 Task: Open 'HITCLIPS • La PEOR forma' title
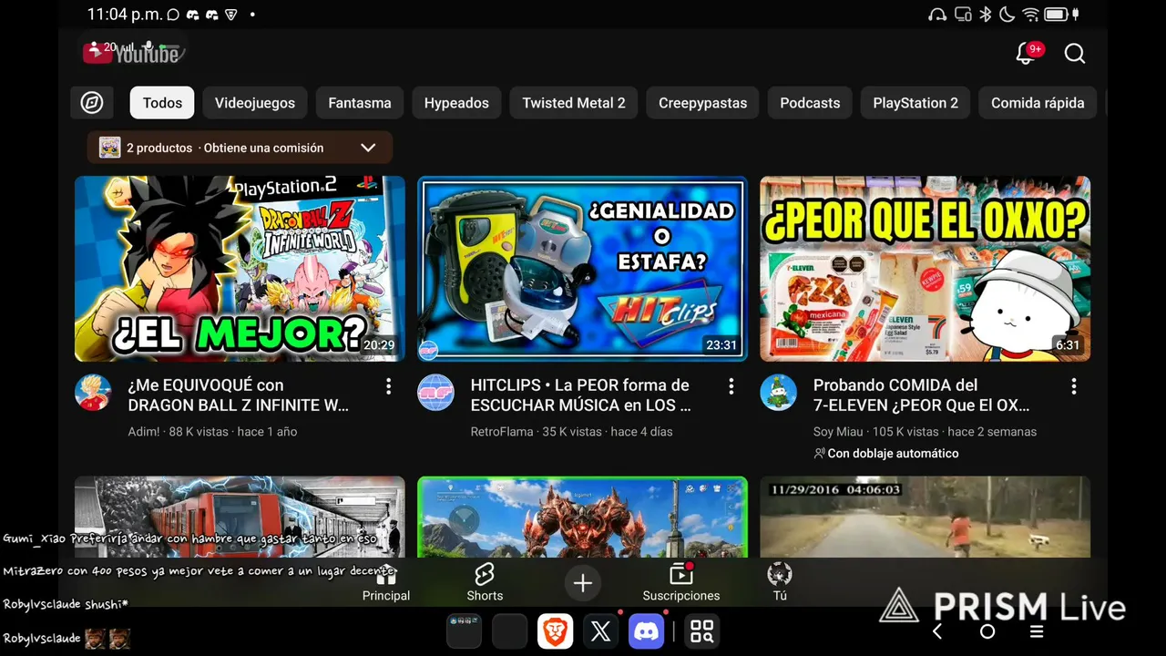[x=581, y=395]
